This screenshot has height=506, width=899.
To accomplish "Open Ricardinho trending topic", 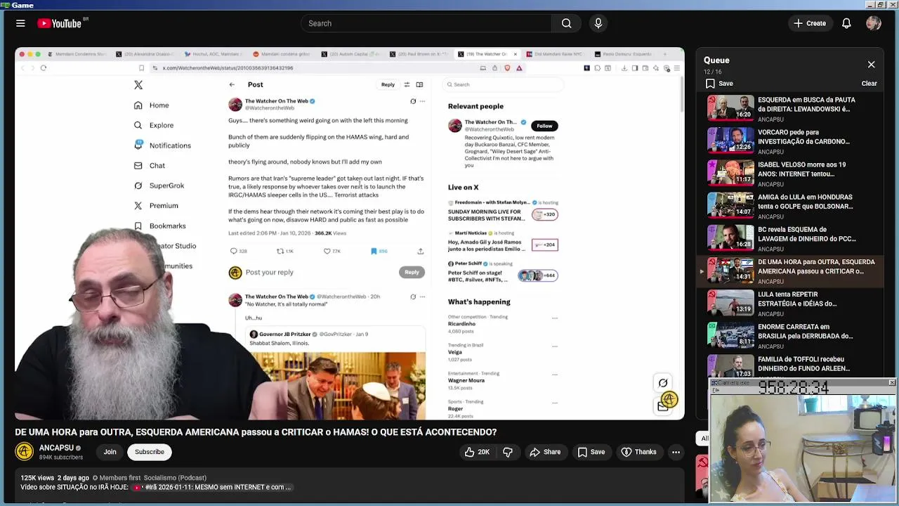I will pos(461,324).
